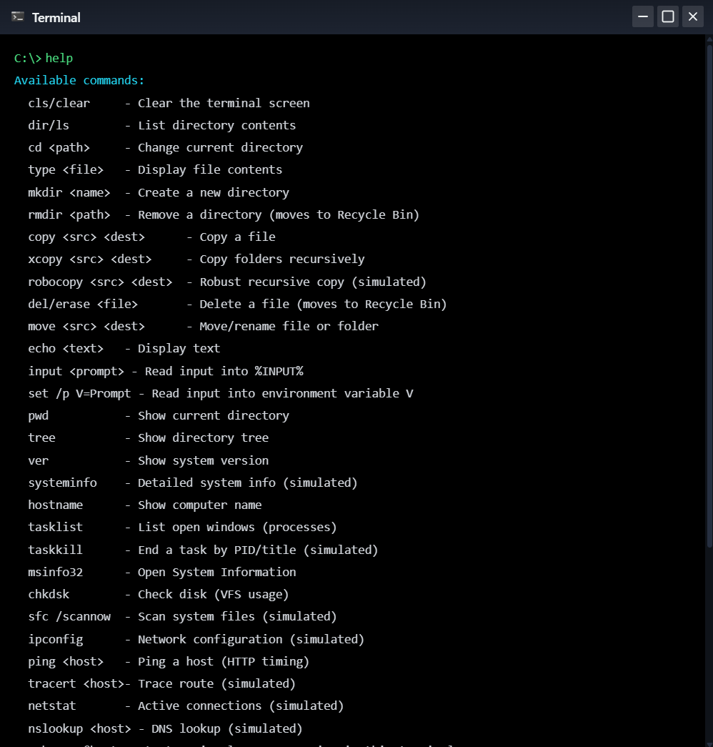Click the 'set /p V=Prompt' command entry
Image resolution: width=713 pixels, height=747 pixels.
pos(79,393)
